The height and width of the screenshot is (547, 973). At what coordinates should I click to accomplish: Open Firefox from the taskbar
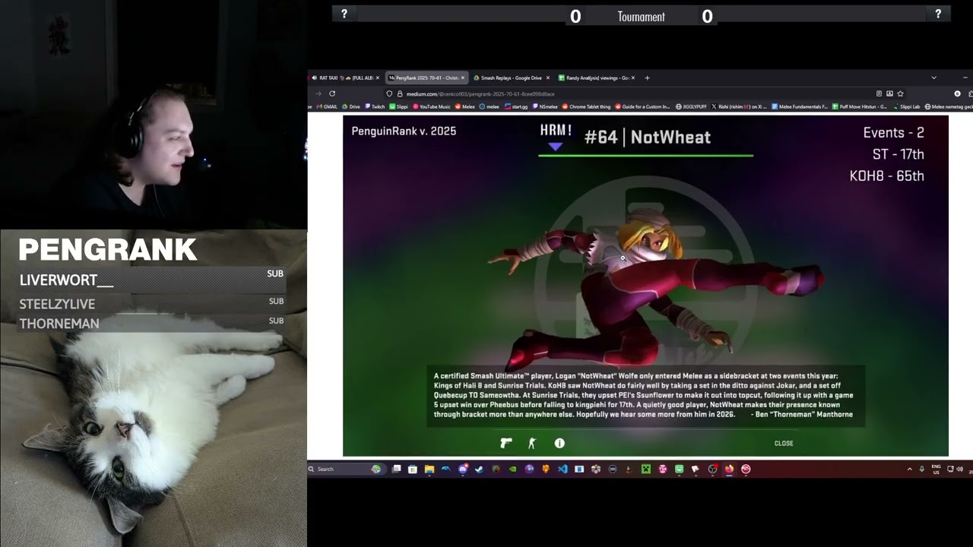coord(729,469)
